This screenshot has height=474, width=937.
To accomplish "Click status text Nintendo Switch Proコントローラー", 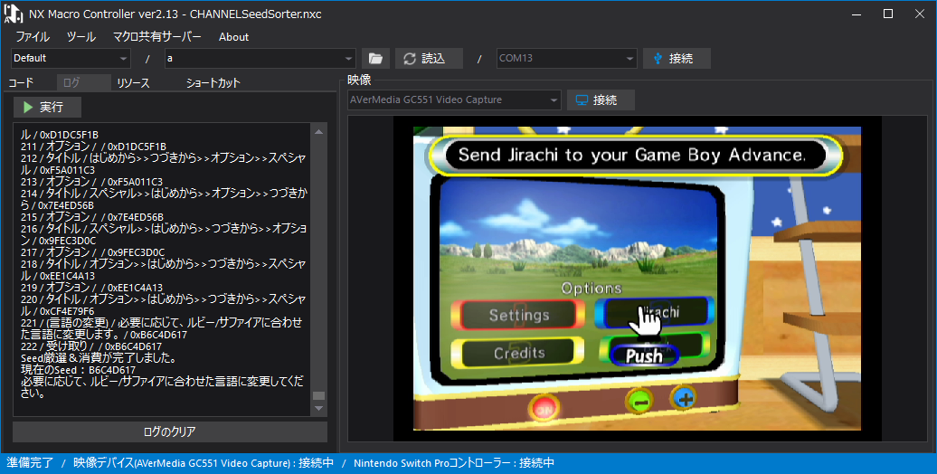I will (x=434, y=462).
